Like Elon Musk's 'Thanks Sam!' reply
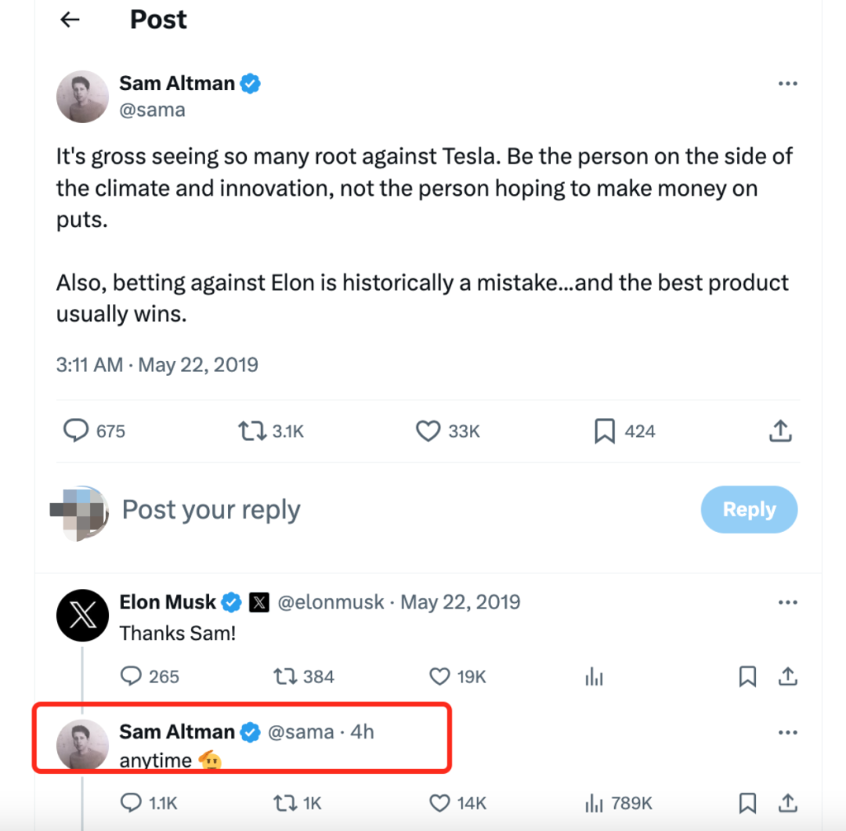Image resolution: width=846 pixels, height=831 pixels. [x=440, y=676]
